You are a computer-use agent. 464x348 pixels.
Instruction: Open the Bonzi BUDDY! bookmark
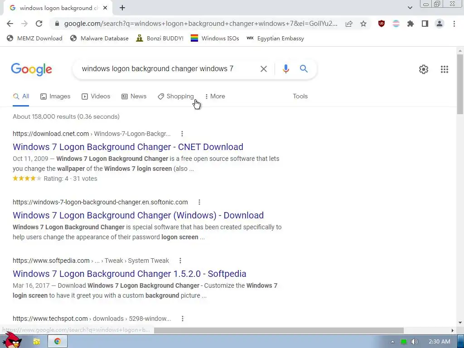(160, 38)
